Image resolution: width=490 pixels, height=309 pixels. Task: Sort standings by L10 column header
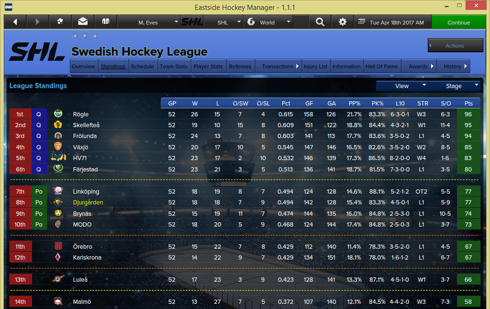point(400,103)
